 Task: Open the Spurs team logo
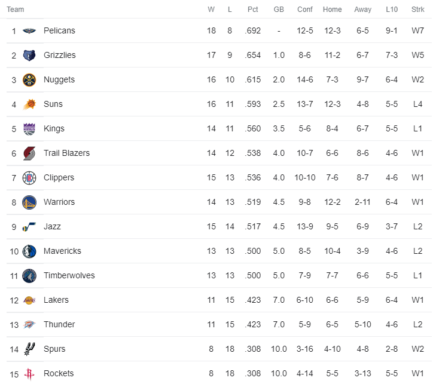coord(29,349)
